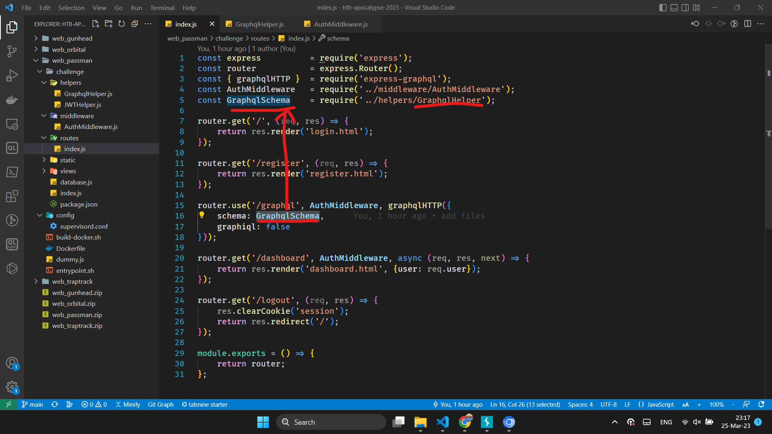
Task: Click New File icon in Explorer
Action: click(x=96, y=24)
